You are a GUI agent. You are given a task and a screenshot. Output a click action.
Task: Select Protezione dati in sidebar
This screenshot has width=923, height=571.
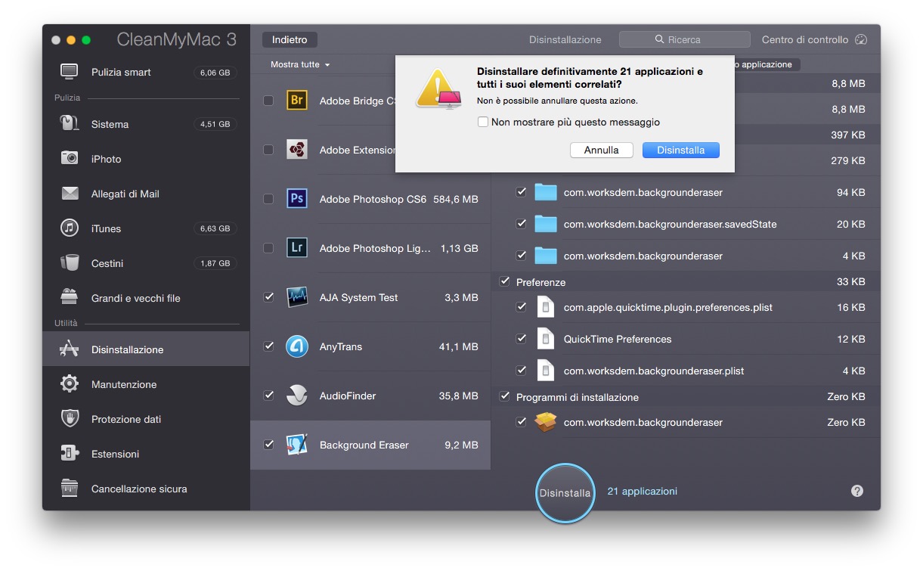click(x=146, y=419)
